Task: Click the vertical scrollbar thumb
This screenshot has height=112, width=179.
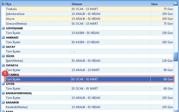Action: (x=176, y=57)
